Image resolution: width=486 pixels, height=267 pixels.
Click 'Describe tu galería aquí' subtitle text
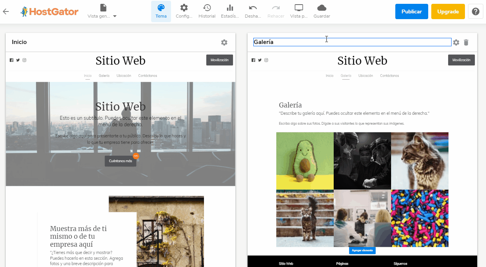[354, 114]
